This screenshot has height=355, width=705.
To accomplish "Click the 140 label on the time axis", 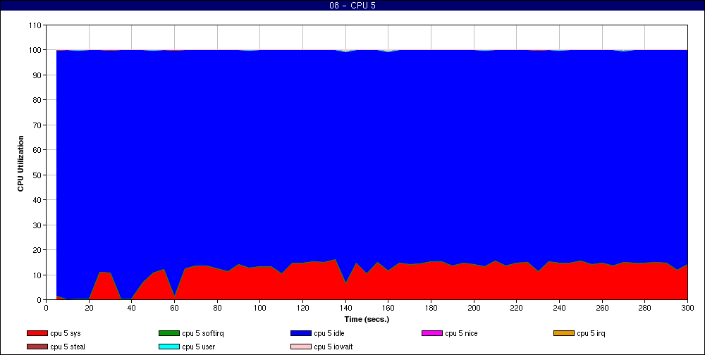I will coord(345,308).
